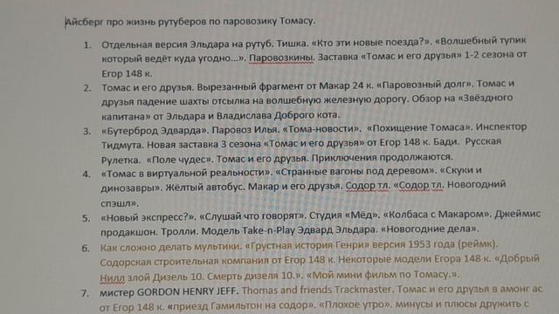559x314 pixels.
Task: Click the underlined word "Нидл"
Action: (x=113, y=277)
